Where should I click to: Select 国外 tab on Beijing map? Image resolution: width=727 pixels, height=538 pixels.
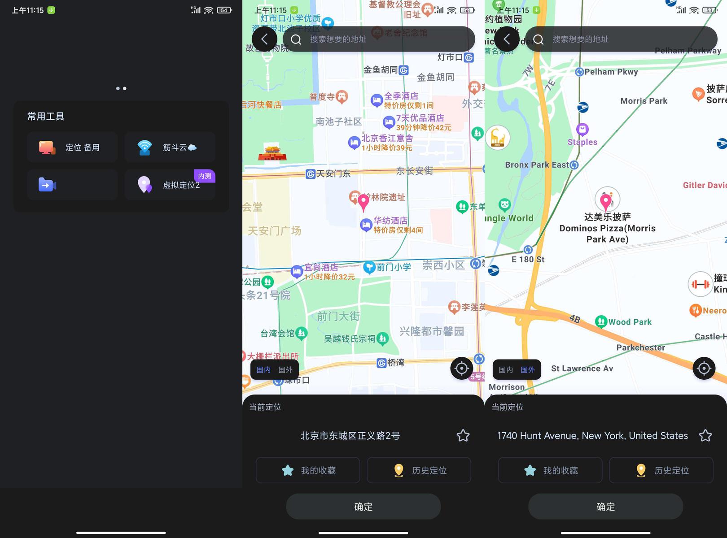(285, 370)
